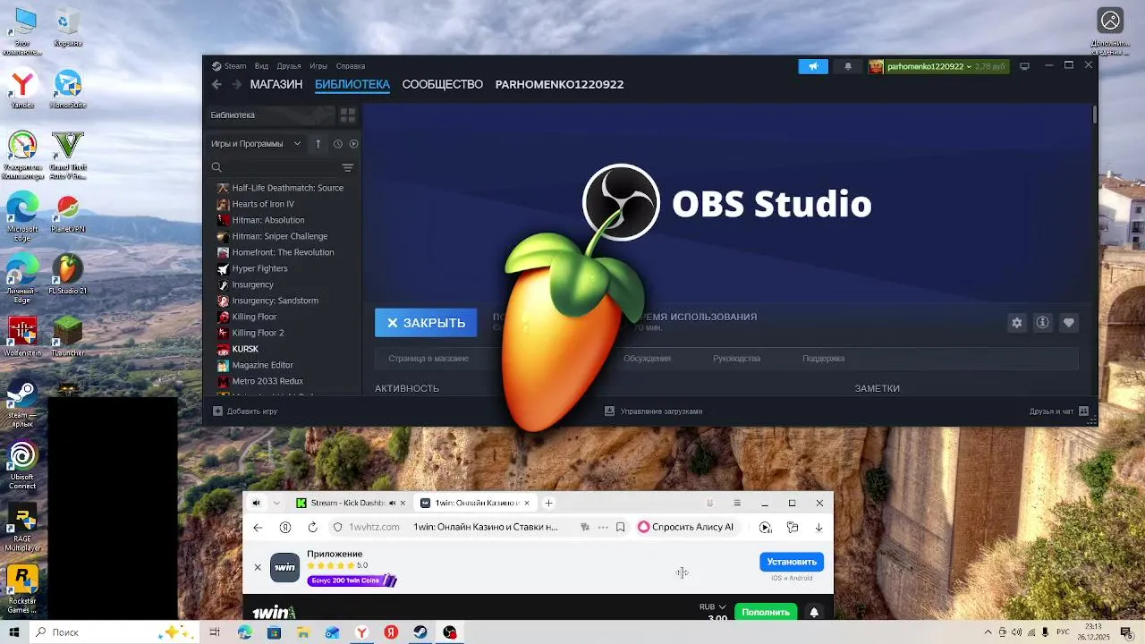Dismiss the 1win app banner with X
This screenshot has width=1145, height=644.
(258, 567)
